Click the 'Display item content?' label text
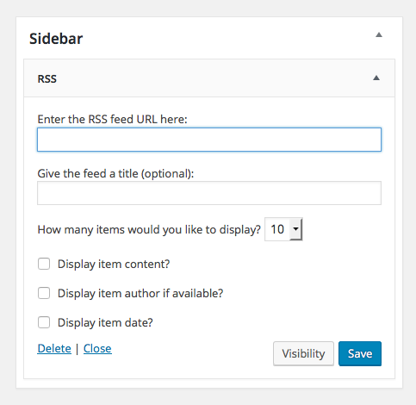Screen dimensions: 416x405 point(114,264)
